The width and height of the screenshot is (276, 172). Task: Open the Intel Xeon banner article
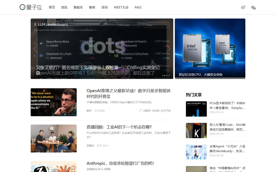(x=210, y=49)
